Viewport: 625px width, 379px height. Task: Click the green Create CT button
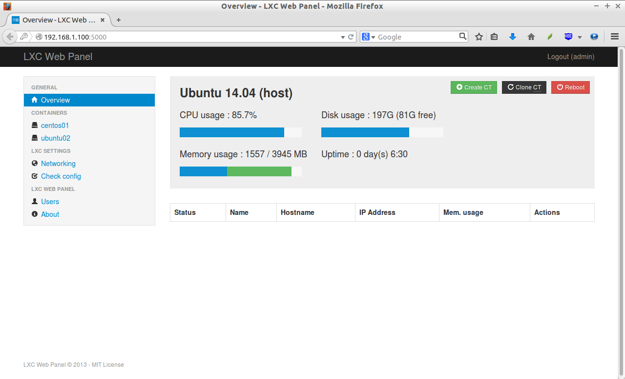point(474,87)
